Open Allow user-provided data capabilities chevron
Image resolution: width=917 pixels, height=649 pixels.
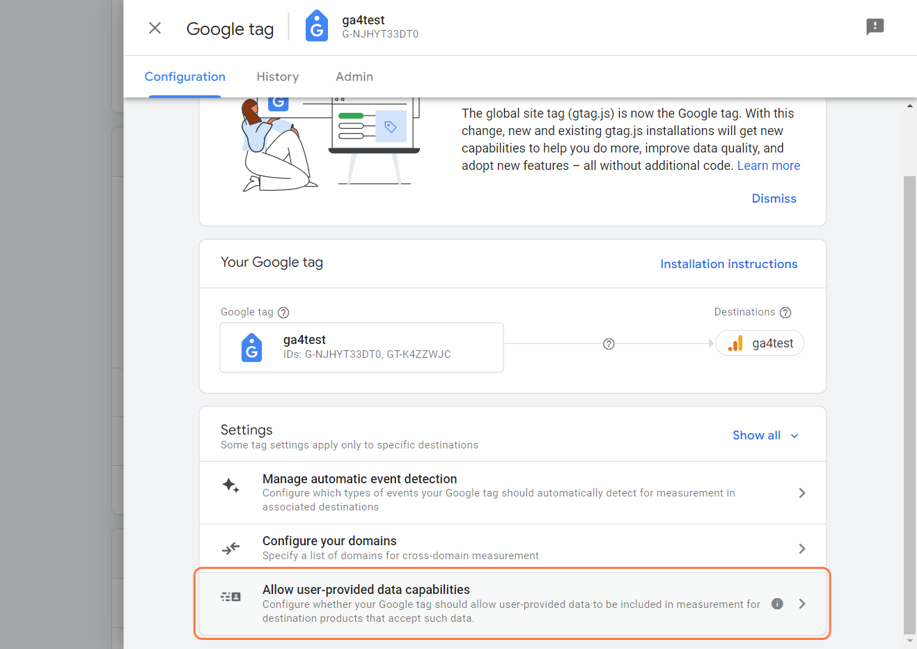[x=802, y=604]
